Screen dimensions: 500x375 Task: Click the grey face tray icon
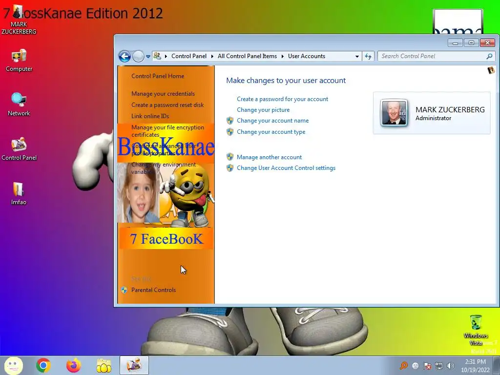coord(416,366)
